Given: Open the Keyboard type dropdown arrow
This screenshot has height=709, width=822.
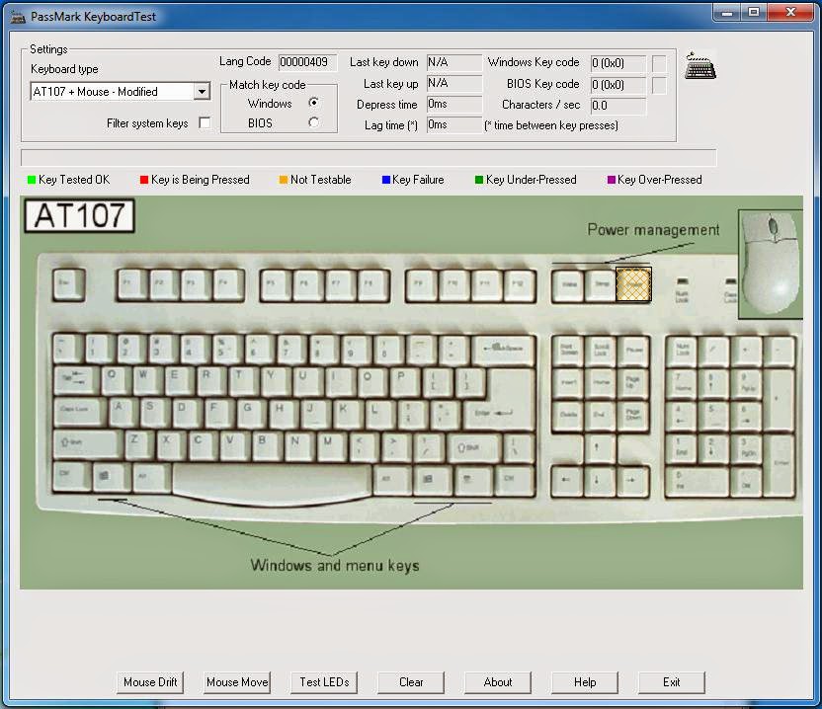Looking at the screenshot, I should pyautogui.click(x=202, y=92).
